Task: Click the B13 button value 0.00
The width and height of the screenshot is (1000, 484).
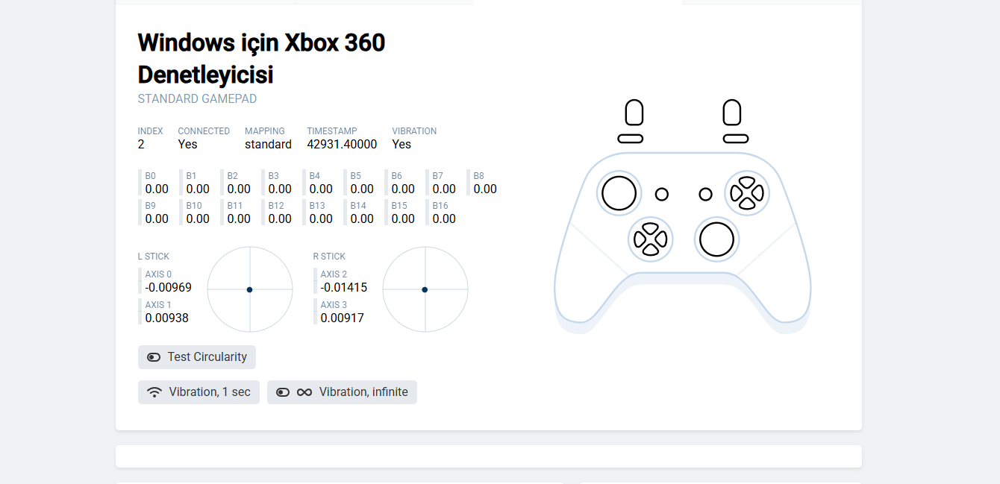Action: (321, 219)
